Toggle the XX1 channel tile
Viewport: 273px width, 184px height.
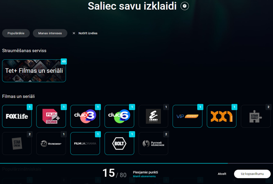click(x=221, y=116)
